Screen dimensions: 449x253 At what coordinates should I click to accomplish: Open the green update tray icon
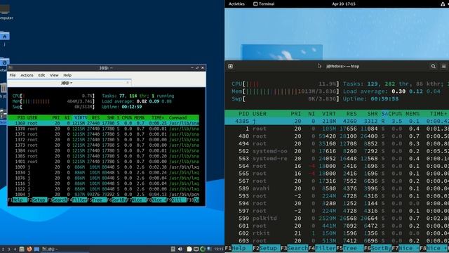[203, 249]
